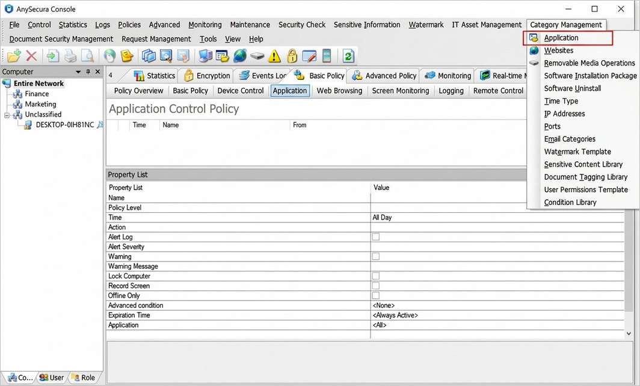Click the red X delete toolbar icon
The image size is (640, 386).
pyautogui.click(x=31, y=56)
